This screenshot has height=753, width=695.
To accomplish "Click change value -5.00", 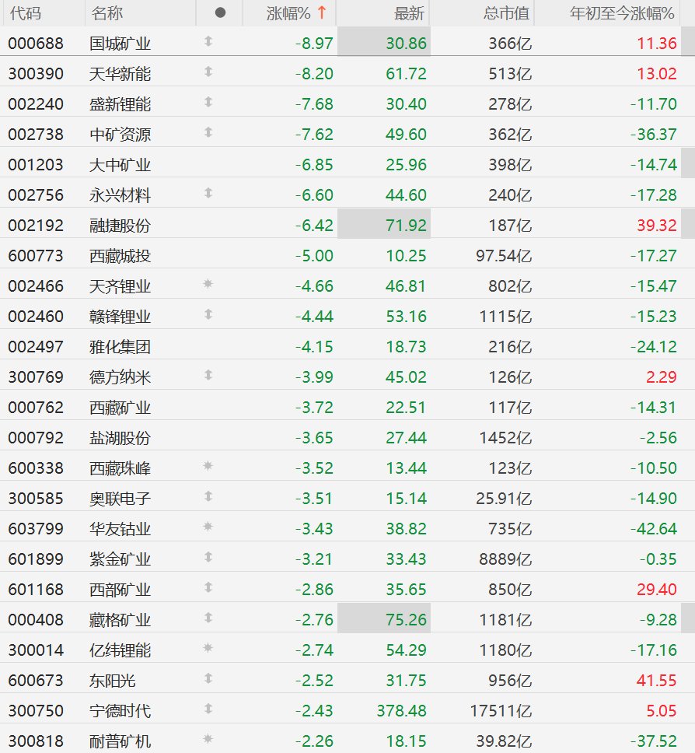I will click(x=314, y=256).
